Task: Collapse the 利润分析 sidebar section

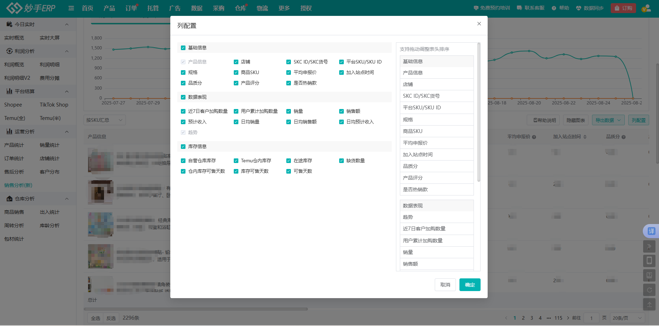Action: click(x=67, y=51)
